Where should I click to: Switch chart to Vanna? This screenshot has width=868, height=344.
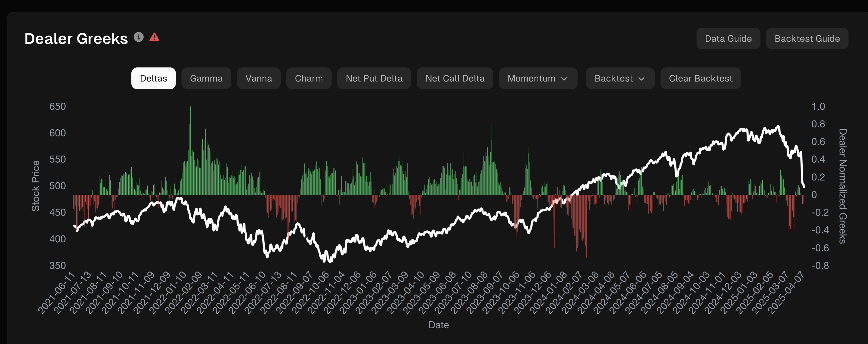[258, 79]
